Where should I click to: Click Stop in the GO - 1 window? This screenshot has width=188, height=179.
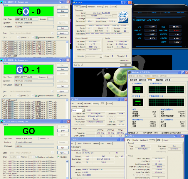point(63,69)
